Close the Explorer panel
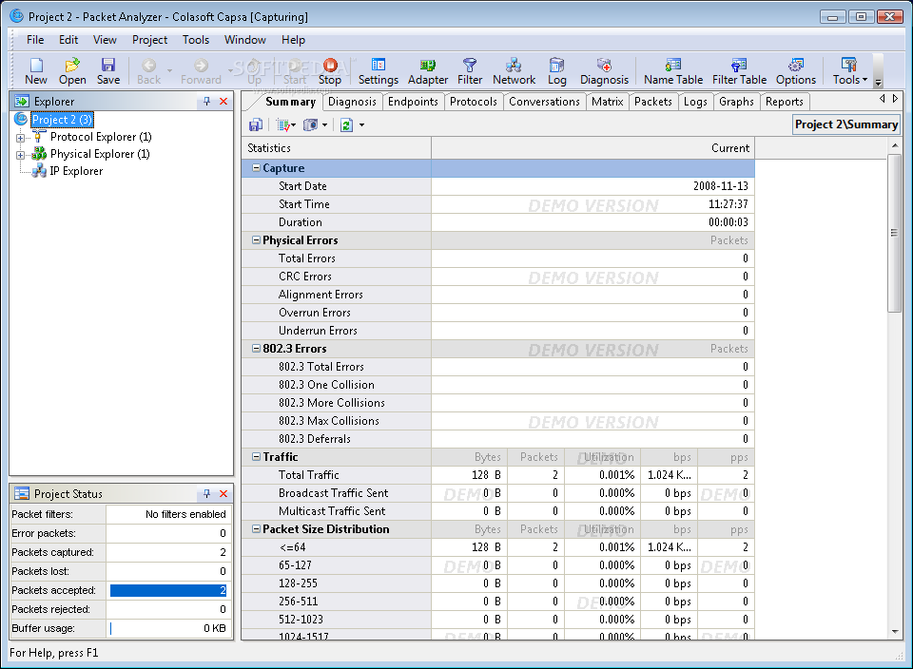Screen dimensions: 913x669 [223, 102]
